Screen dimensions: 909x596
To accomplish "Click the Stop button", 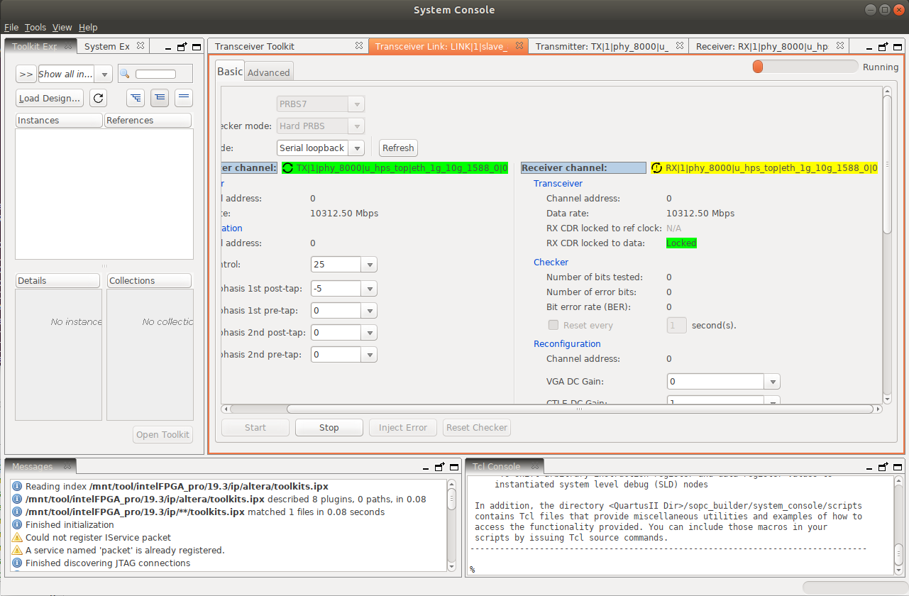I will pos(329,427).
